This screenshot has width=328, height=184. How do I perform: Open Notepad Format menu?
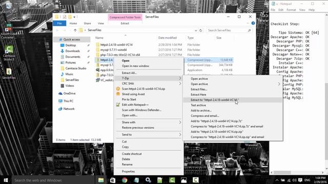click(291, 10)
